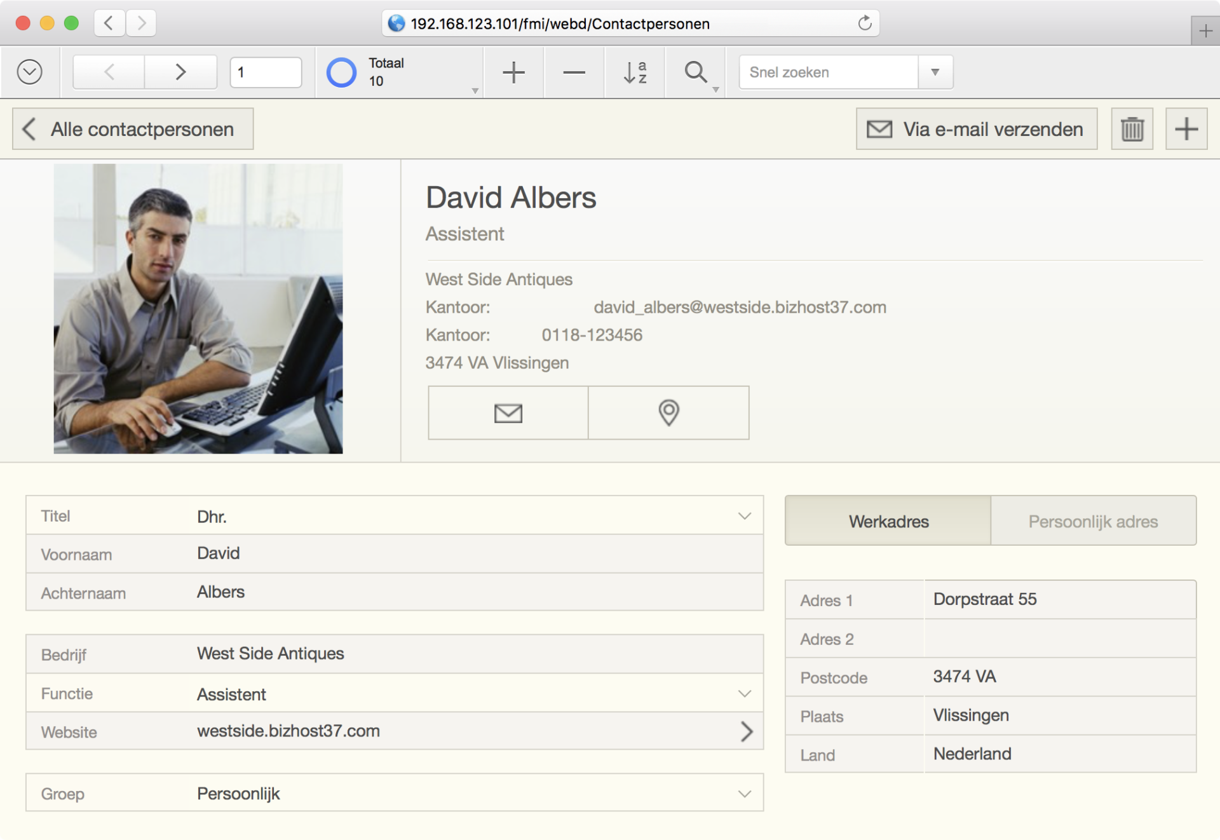Go to previous record arrow in toolbar

(109, 72)
